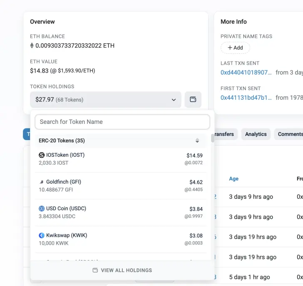
Task: Click the Goldfinch bird icon
Action: click(x=42, y=182)
